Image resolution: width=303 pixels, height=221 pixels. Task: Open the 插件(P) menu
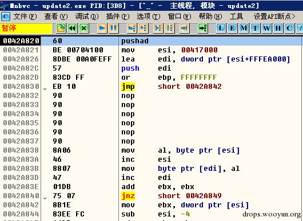(118, 17)
